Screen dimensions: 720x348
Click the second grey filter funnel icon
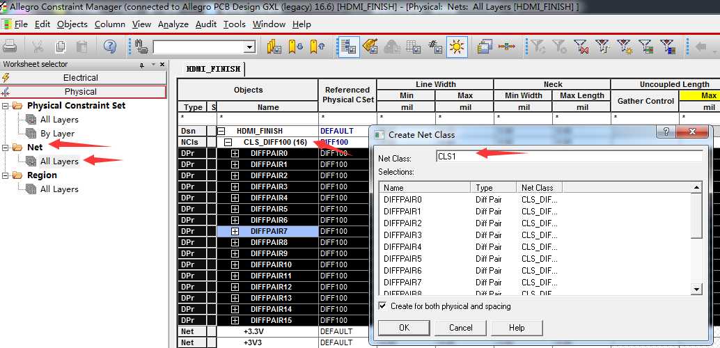click(x=559, y=47)
